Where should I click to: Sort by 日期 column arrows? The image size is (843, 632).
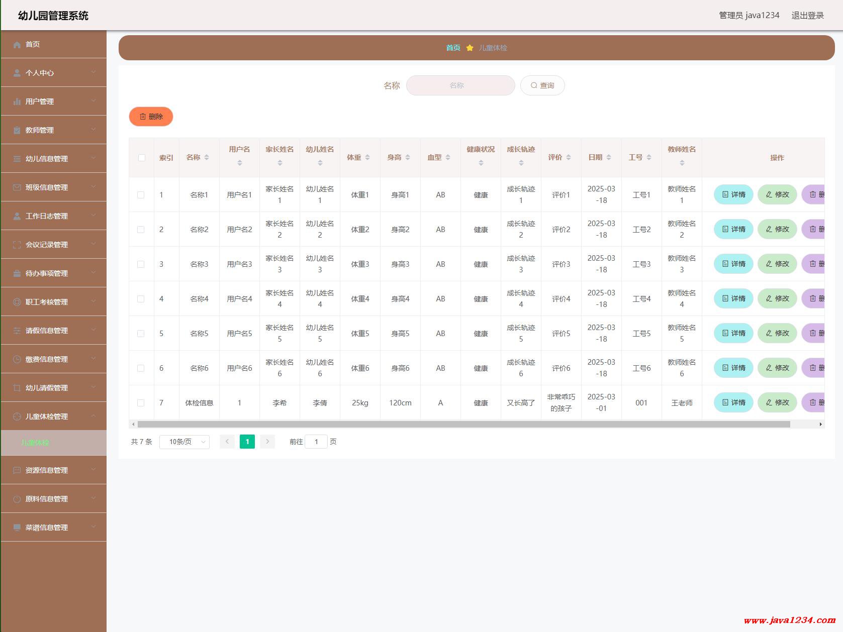pyautogui.click(x=609, y=158)
